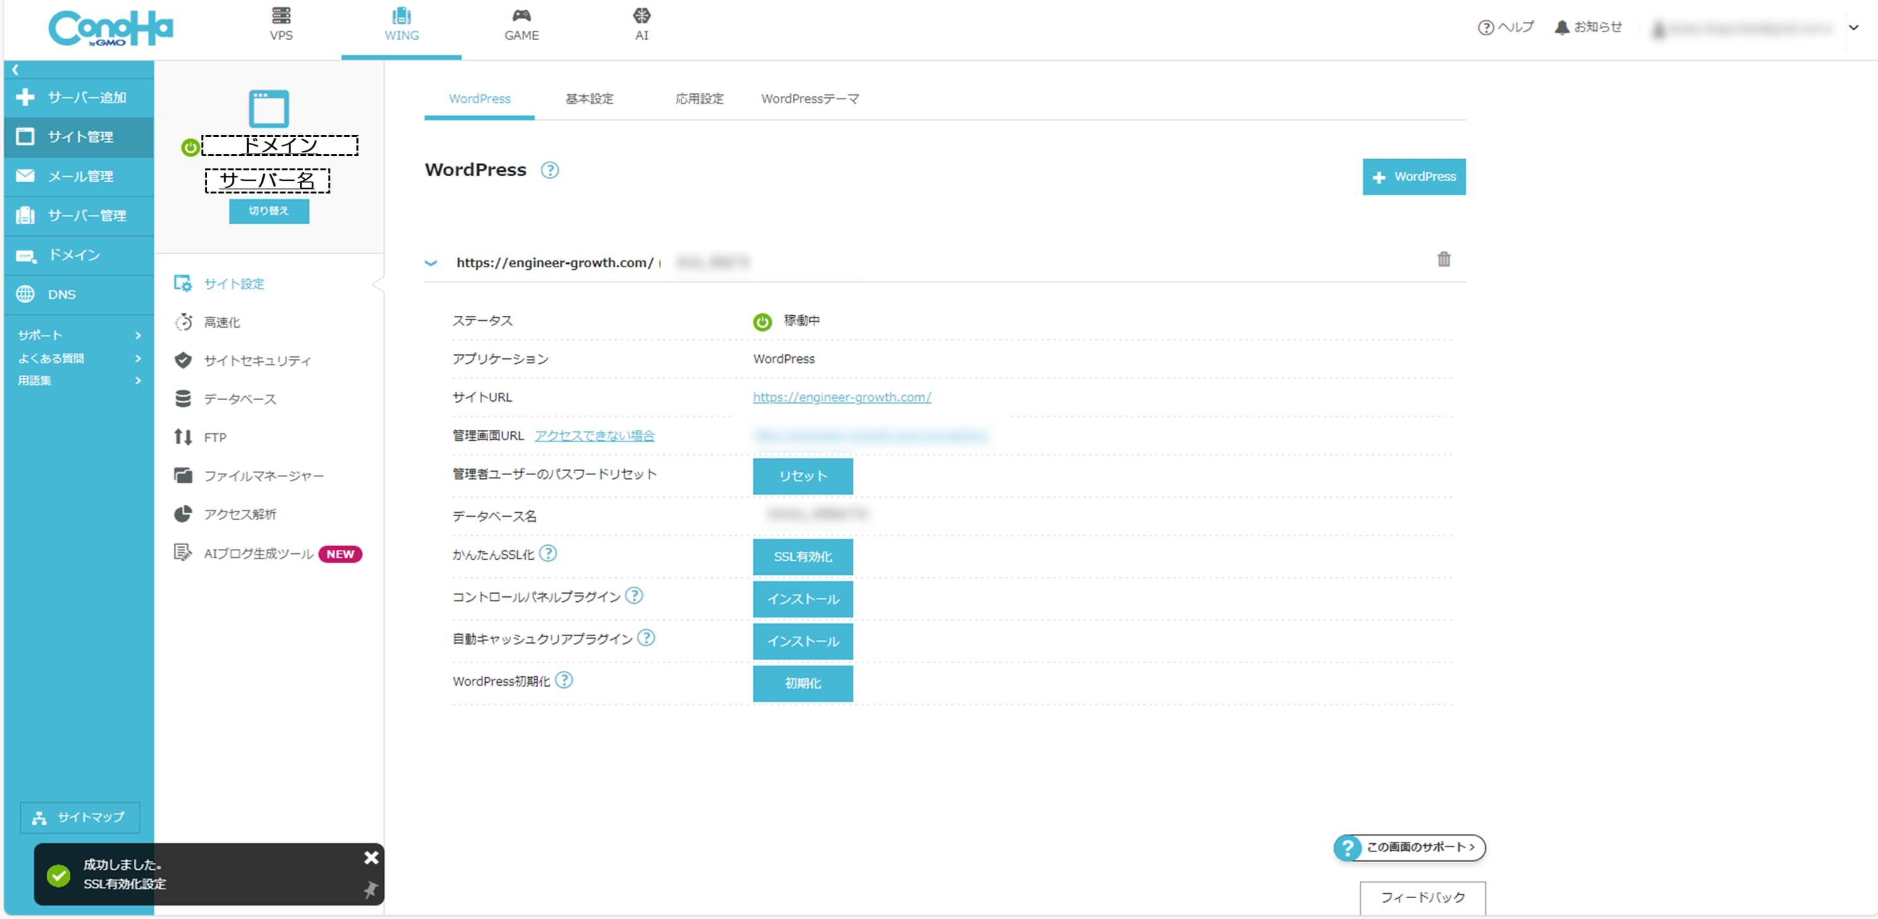This screenshot has height=919, width=1878.
Task: Open サイトURL engineer-growth.com link
Action: [x=841, y=397]
